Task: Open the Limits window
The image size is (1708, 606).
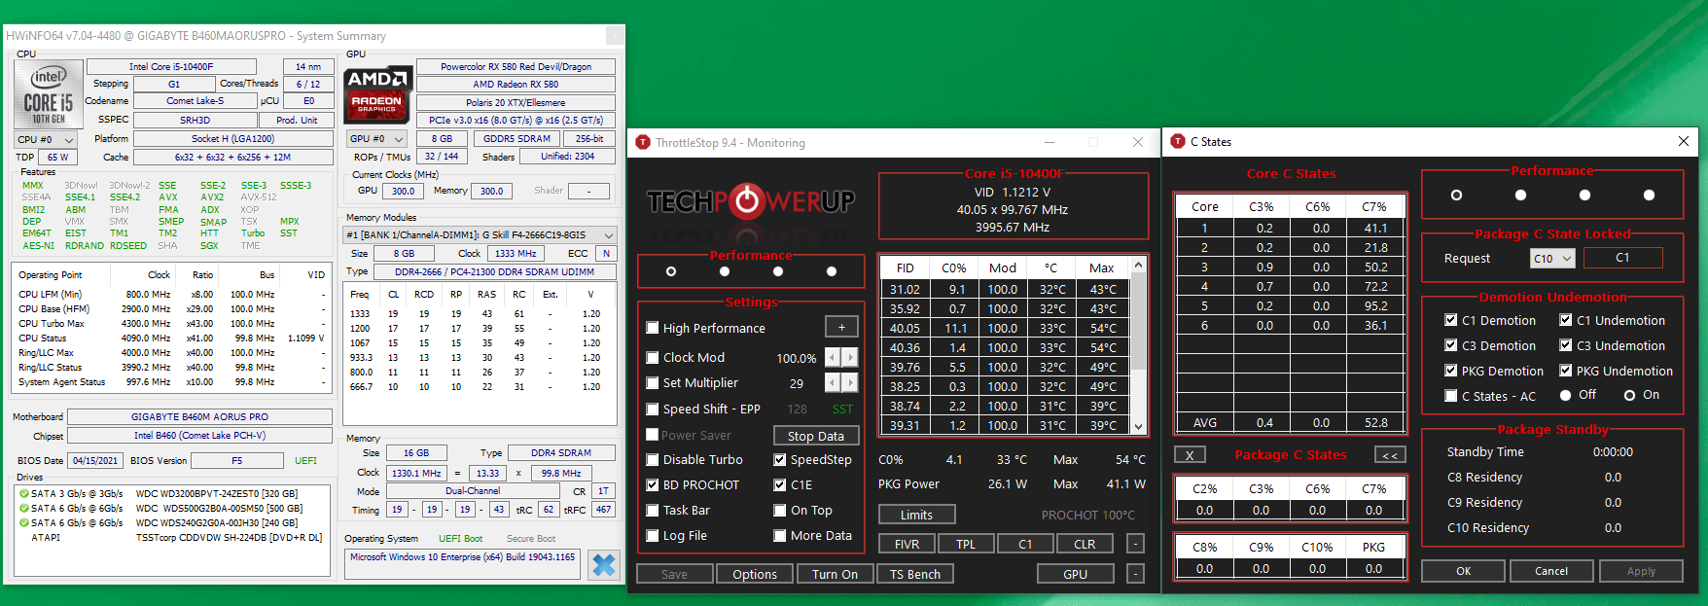Action: pyautogui.click(x=916, y=515)
